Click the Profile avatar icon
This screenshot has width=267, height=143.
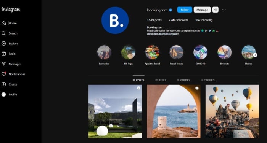3,94
